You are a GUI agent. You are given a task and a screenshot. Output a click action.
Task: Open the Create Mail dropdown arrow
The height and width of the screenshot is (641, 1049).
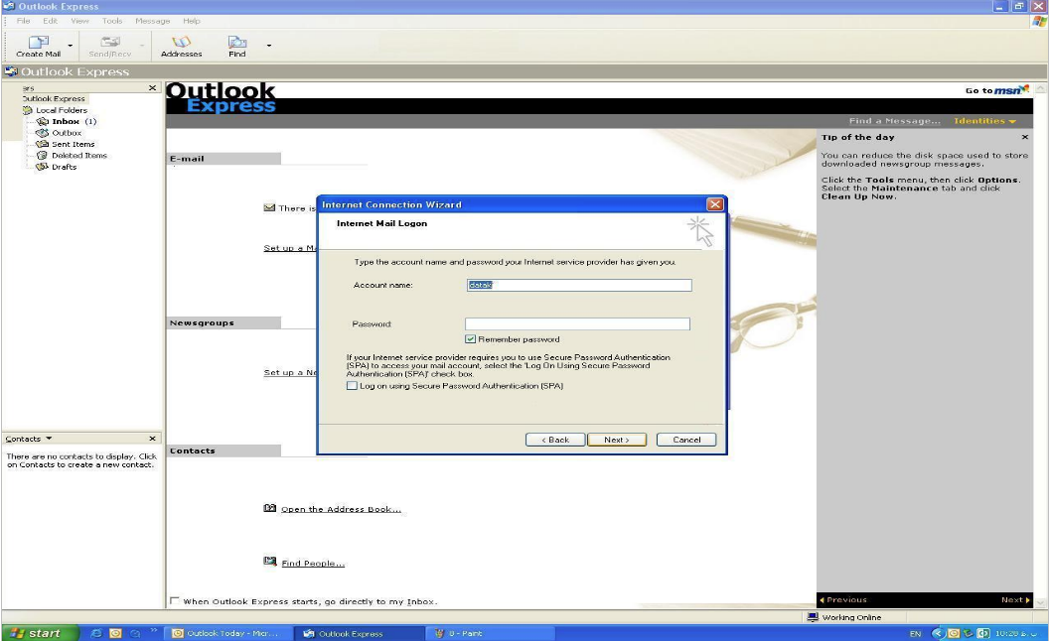[x=71, y=46]
